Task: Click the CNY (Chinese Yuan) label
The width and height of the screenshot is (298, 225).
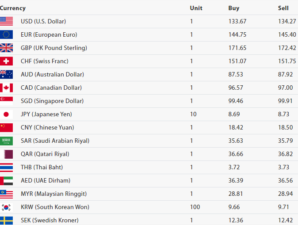Action: click(x=47, y=127)
